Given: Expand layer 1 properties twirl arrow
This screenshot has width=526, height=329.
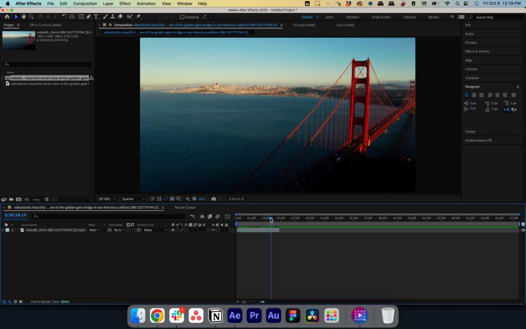Looking at the screenshot, I should (x=3, y=230).
